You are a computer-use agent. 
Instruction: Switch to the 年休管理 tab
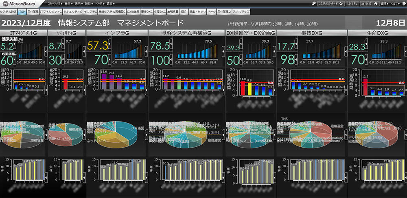point(33,12)
